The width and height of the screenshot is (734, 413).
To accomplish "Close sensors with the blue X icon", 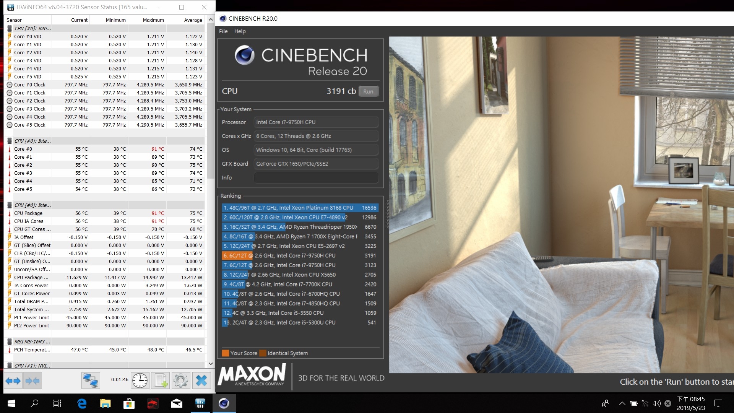I will [201, 380].
